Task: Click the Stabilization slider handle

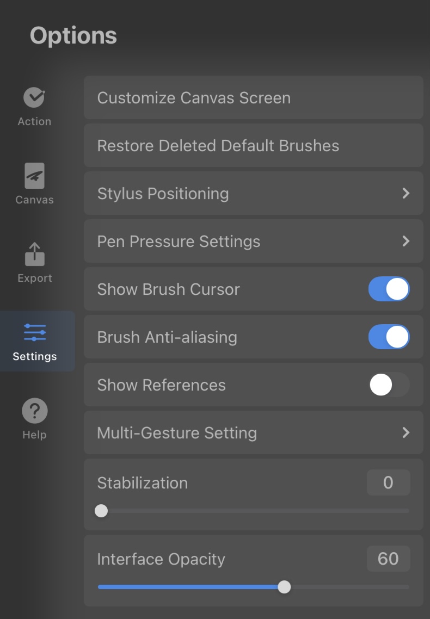Action: (101, 511)
